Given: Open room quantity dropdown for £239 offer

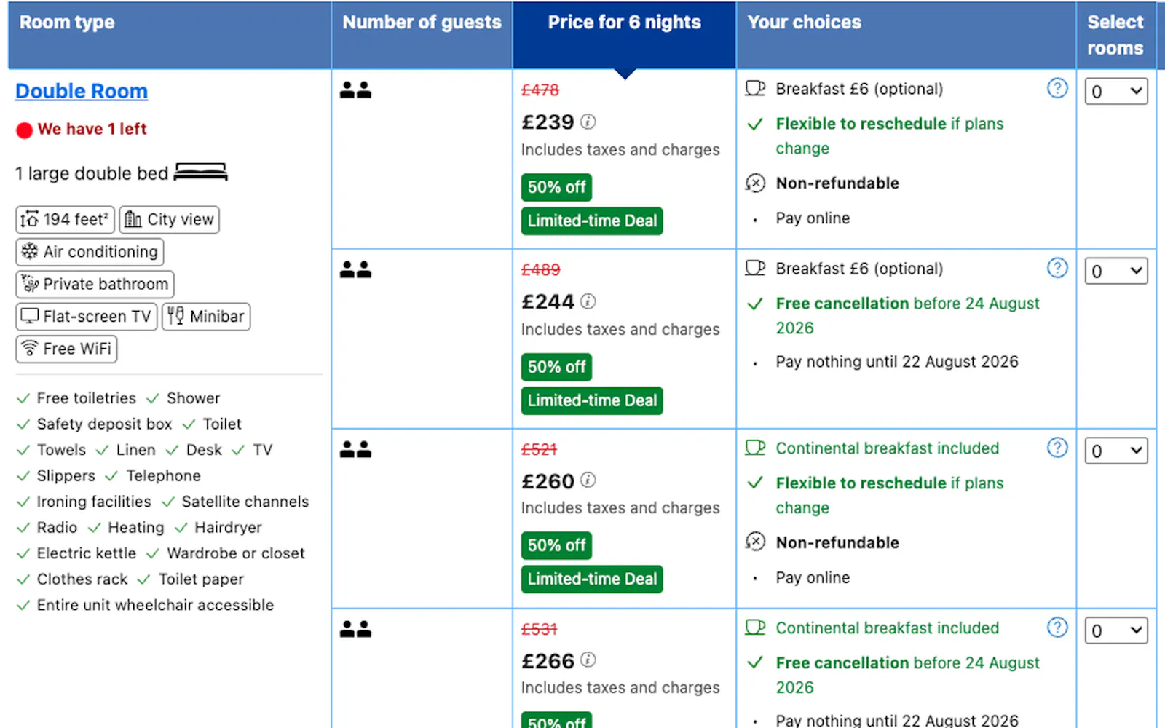Looking at the screenshot, I should (x=1115, y=91).
